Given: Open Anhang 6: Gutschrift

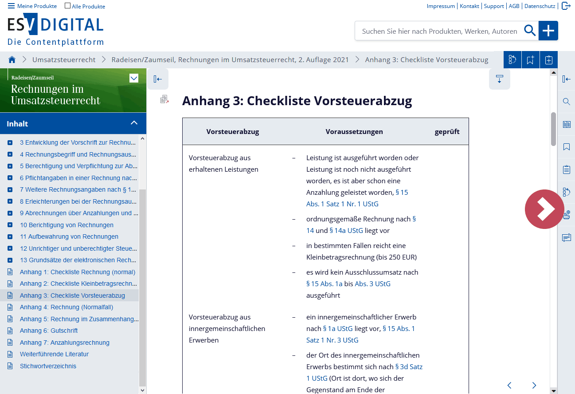Looking at the screenshot, I should [x=49, y=331].
